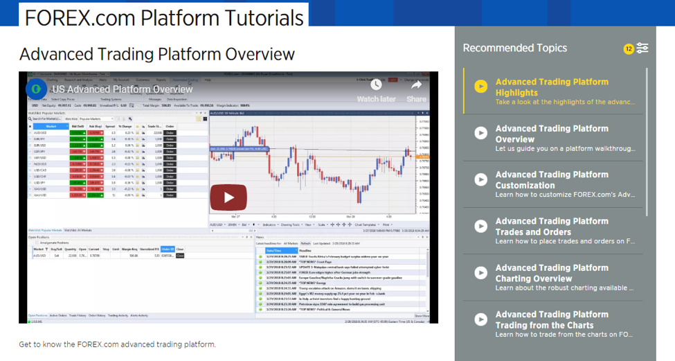This screenshot has height=361, width=675.
Task: Click 'Learn about the robust charting available' text
Action: click(x=564, y=288)
